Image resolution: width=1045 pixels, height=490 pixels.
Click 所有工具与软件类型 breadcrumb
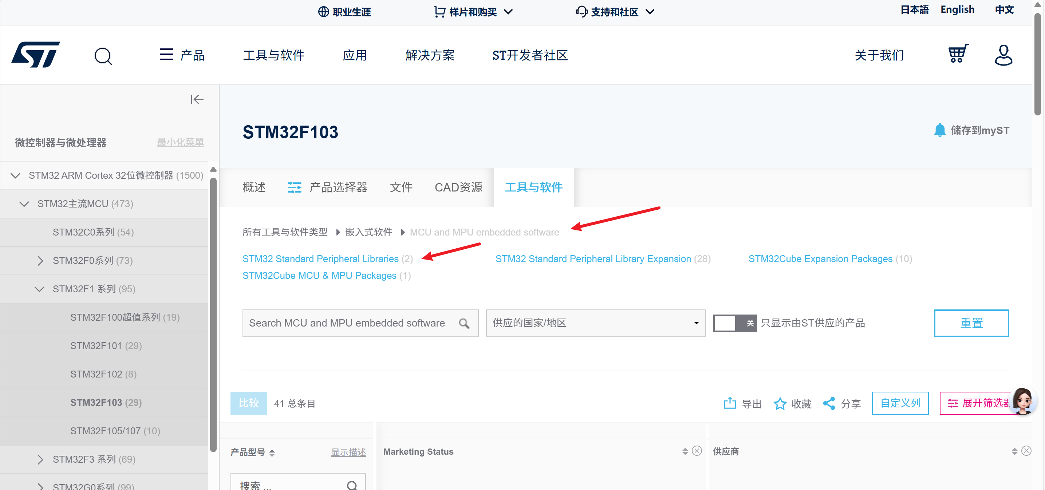[285, 232]
